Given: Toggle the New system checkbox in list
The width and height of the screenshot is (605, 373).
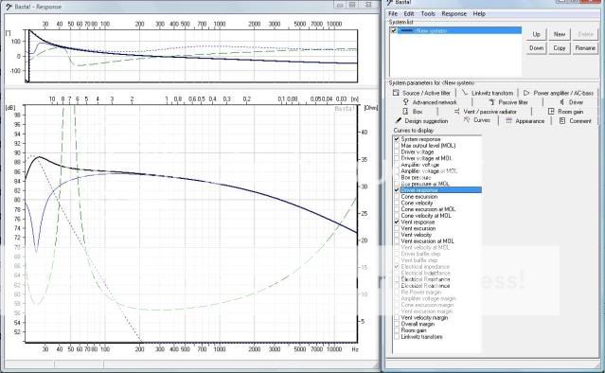Looking at the screenshot, I should pyautogui.click(x=394, y=30).
